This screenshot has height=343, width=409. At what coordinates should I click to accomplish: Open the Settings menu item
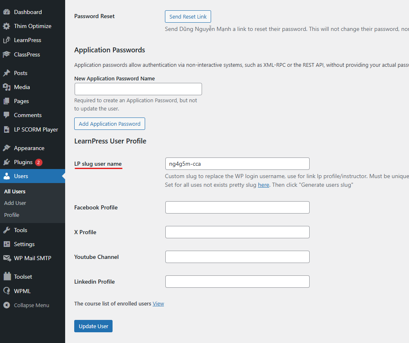point(24,244)
